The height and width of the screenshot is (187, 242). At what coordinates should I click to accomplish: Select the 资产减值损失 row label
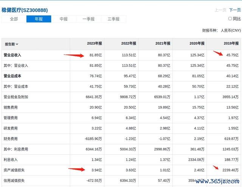click(14, 170)
